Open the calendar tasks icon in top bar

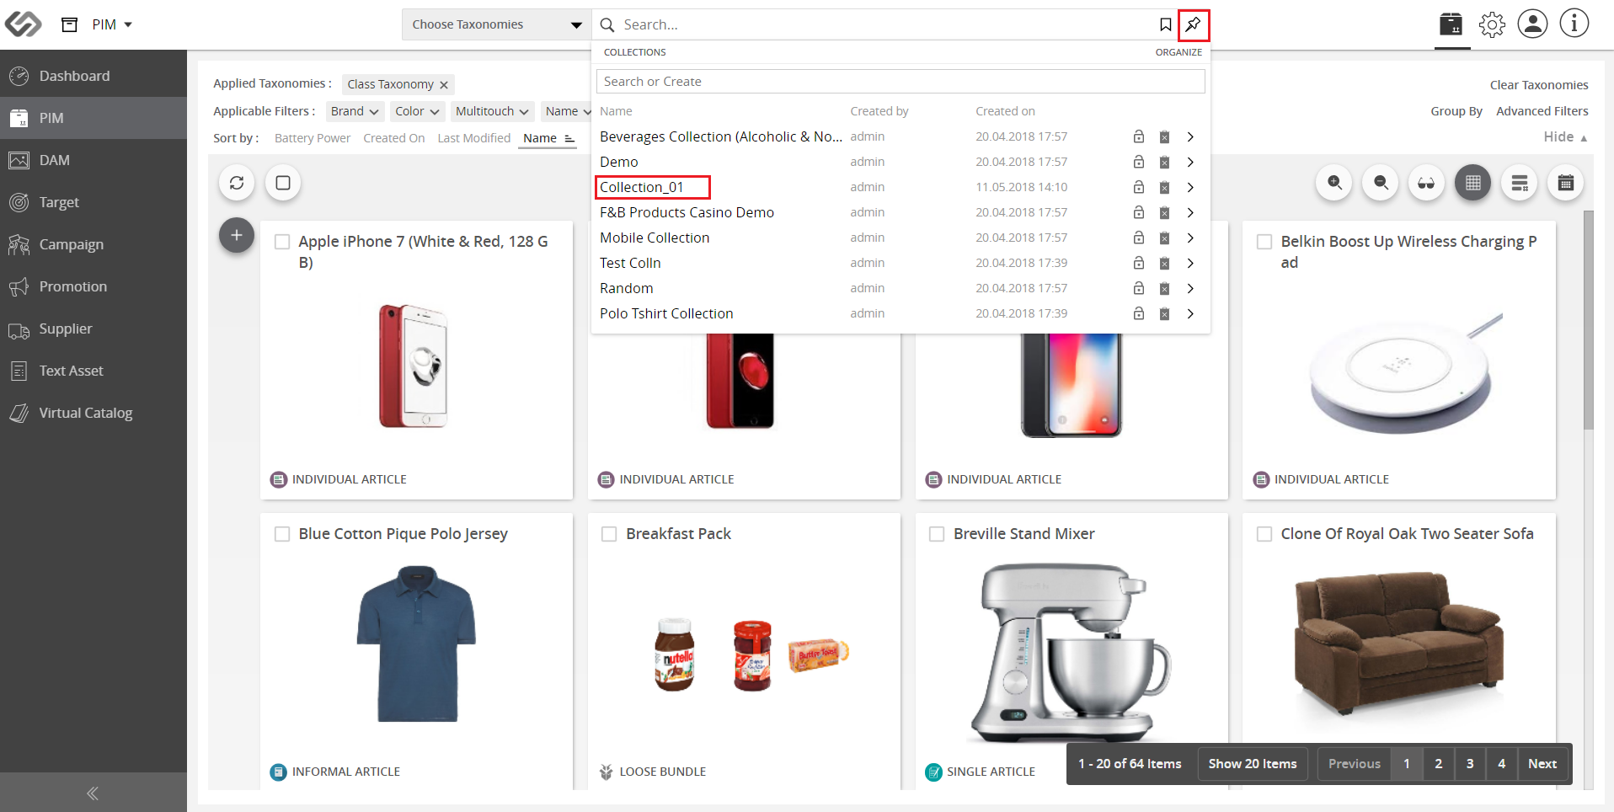coord(1451,24)
